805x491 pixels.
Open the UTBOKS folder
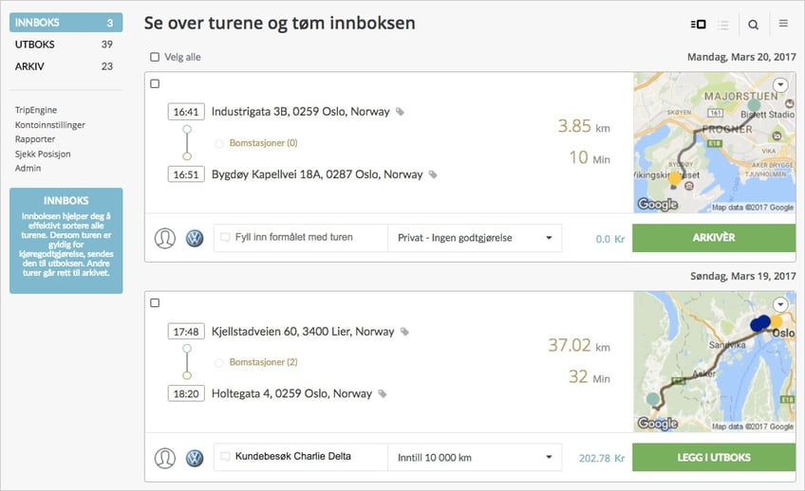65,45
